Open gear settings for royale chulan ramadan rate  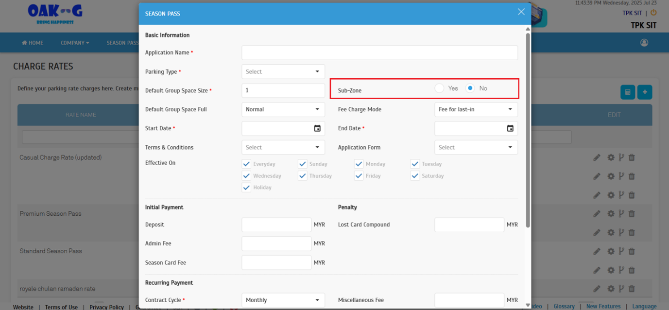click(x=611, y=289)
